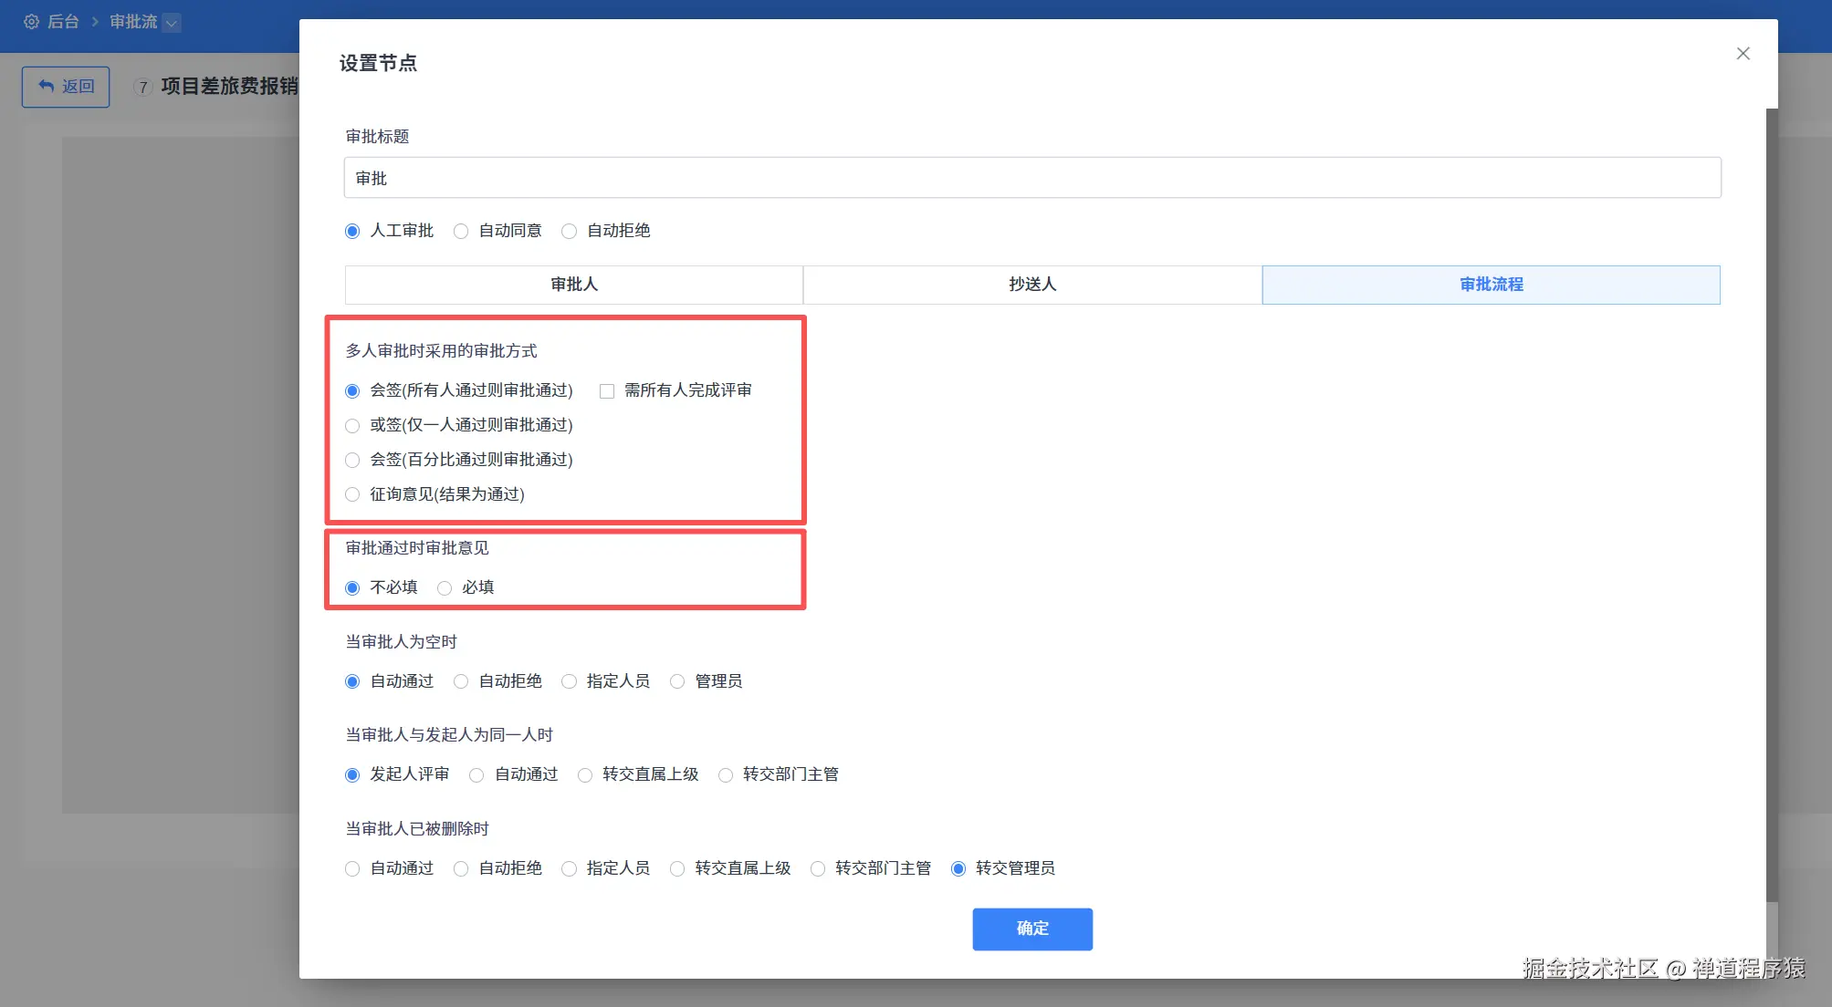Image resolution: width=1832 pixels, height=1007 pixels.
Task: Select 转交部门主管 under 当审批人已被删除时
Action: pos(817,868)
